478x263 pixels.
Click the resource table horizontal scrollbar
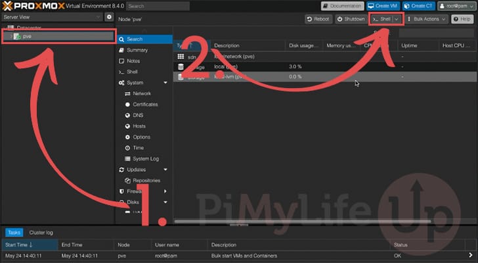click(x=303, y=221)
